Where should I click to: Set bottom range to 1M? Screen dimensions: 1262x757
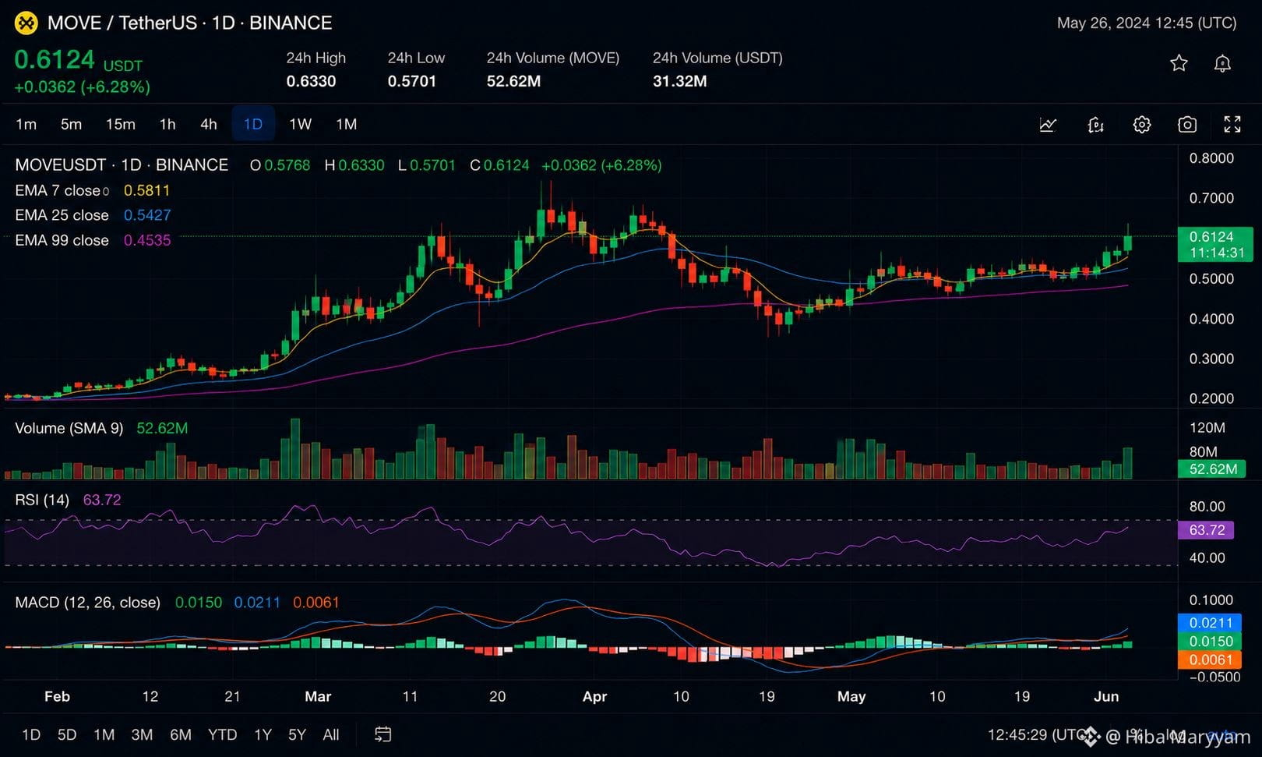tap(104, 734)
